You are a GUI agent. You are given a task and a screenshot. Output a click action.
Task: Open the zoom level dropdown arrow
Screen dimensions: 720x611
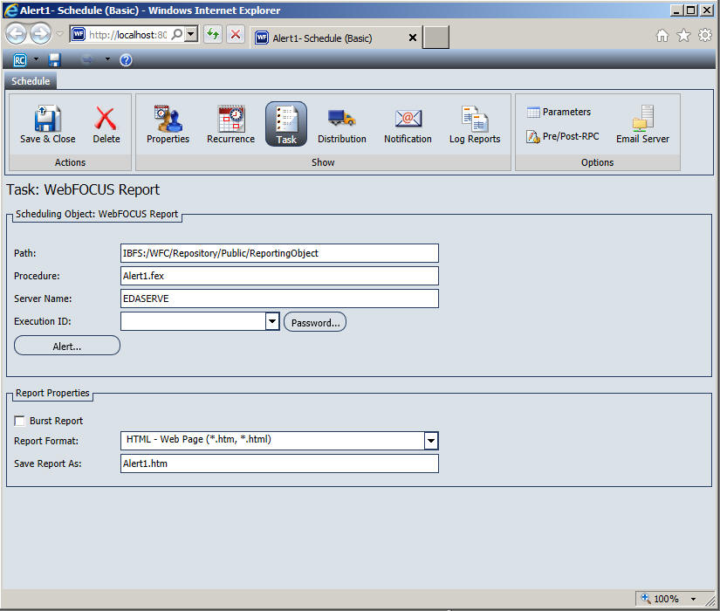pyautogui.click(x=693, y=599)
